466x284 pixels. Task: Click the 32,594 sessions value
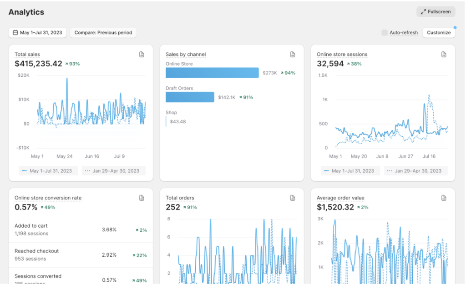pos(330,64)
